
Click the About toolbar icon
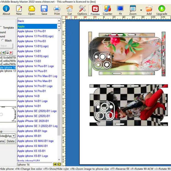[6, 10]
